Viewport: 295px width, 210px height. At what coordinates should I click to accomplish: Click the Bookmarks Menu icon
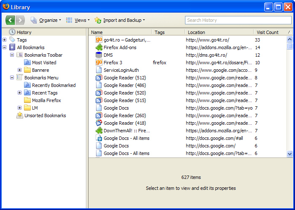pos(19,77)
